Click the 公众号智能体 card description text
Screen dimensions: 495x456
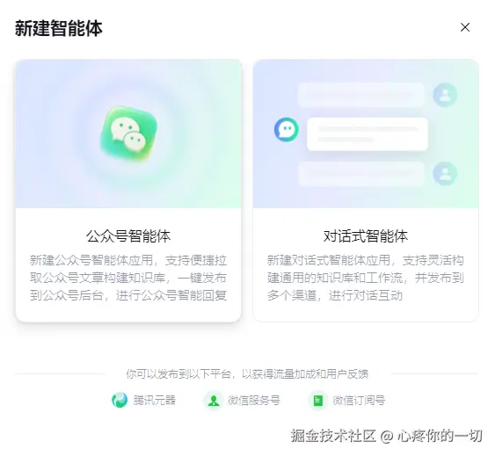(x=128, y=278)
